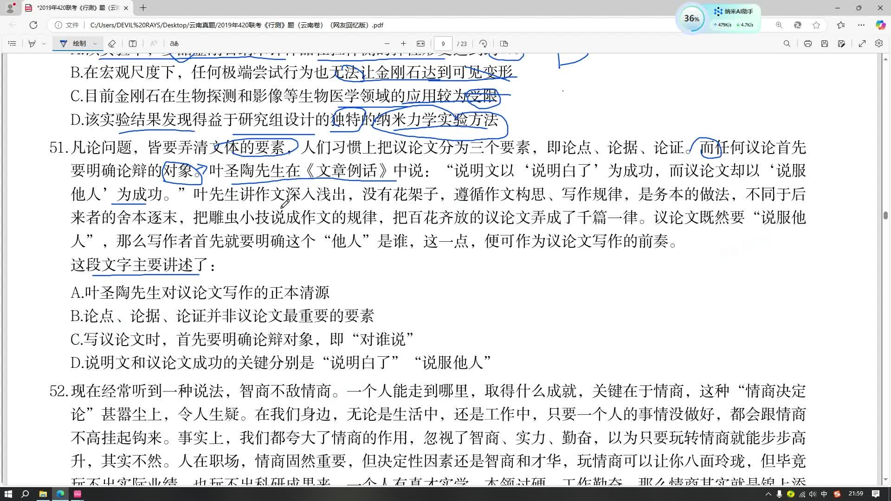Viewport: 891px width, 501px height.
Task: Toggle the highlighter tool
Action: [x=32, y=44]
